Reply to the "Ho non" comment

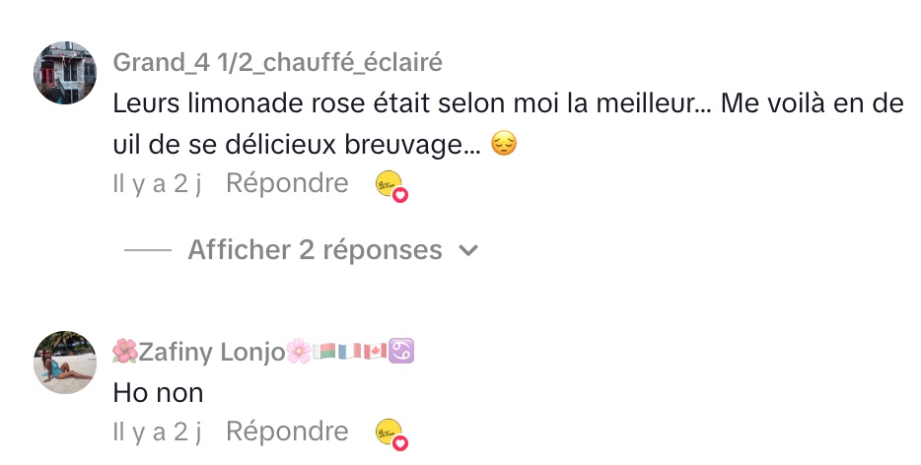point(287,432)
